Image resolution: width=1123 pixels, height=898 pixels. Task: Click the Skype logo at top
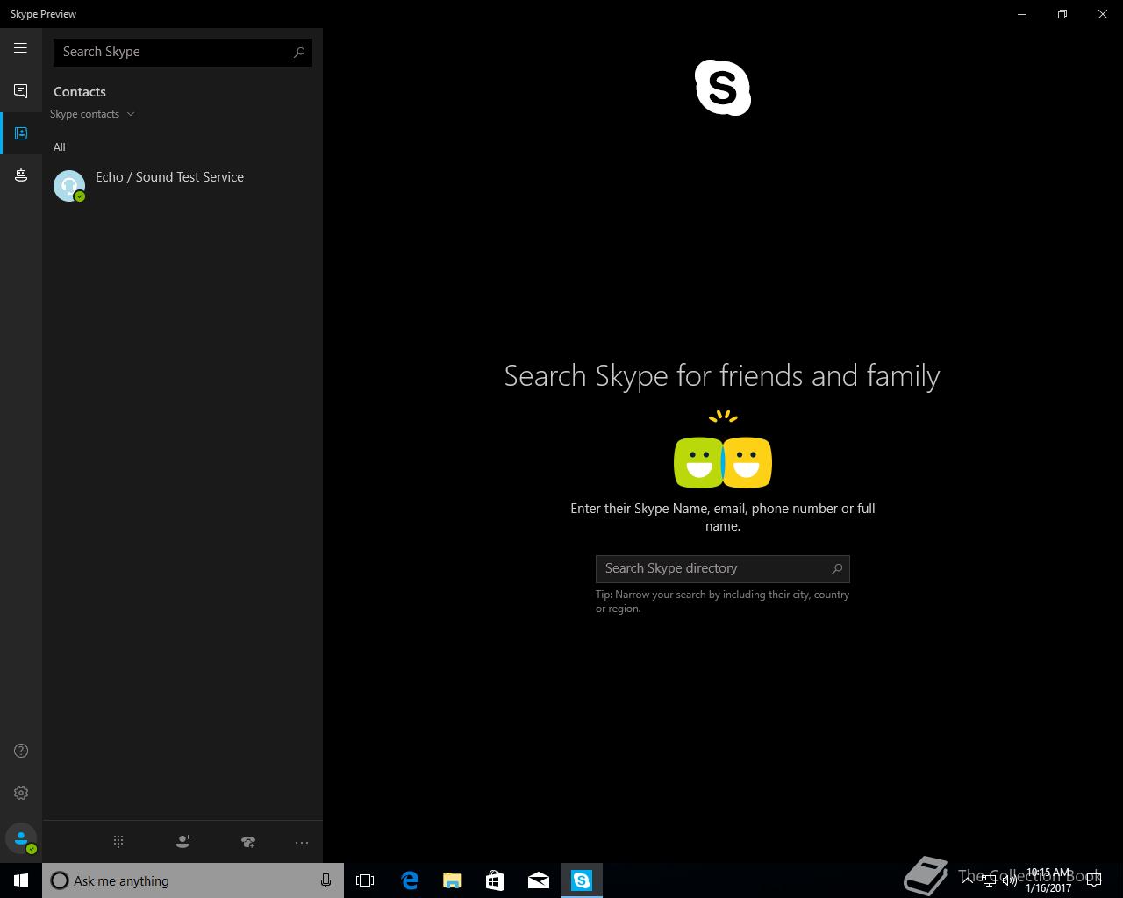coord(723,88)
